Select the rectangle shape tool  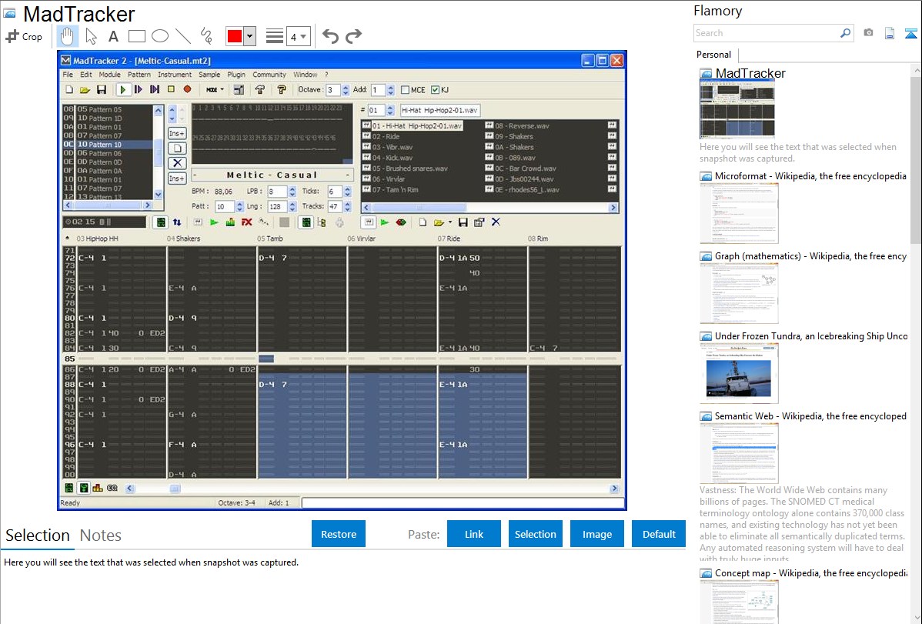(x=136, y=36)
